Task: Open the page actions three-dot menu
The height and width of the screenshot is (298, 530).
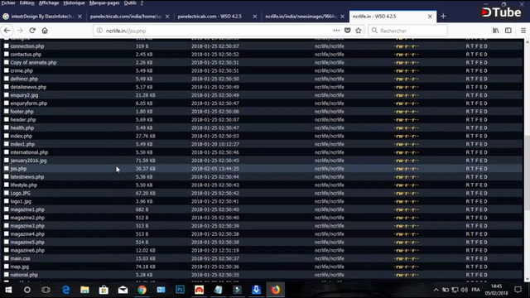Action: pos(336,31)
